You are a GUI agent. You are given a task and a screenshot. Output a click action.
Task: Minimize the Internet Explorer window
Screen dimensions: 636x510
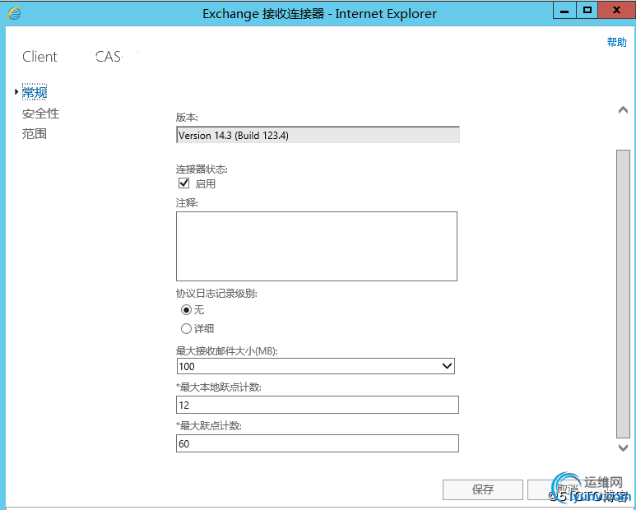pyautogui.click(x=564, y=11)
